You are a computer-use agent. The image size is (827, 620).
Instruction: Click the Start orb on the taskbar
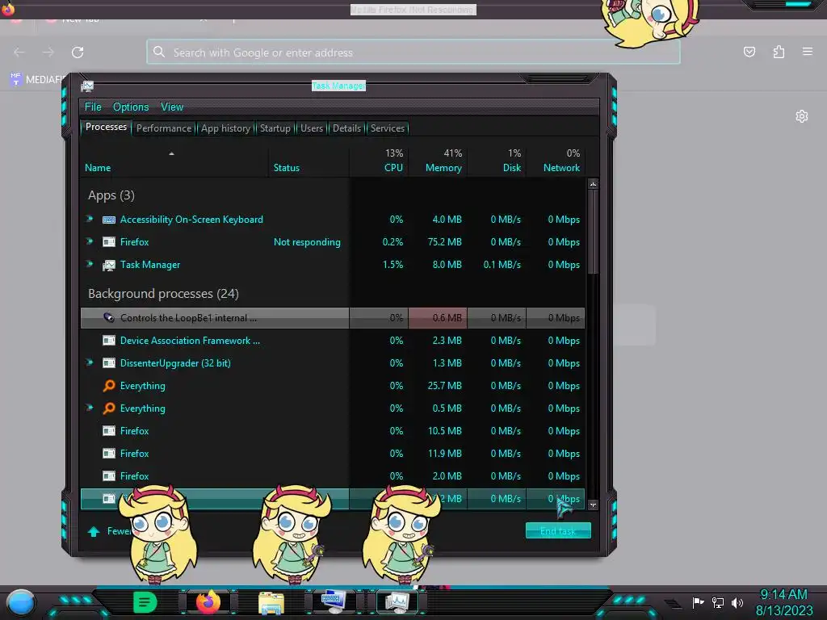(21, 603)
